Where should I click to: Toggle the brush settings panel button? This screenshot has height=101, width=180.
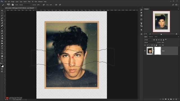13,5
